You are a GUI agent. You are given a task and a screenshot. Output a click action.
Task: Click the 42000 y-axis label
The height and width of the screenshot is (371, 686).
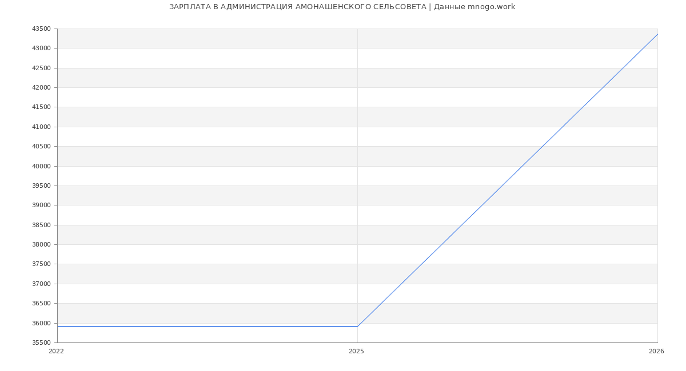pyautogui.click(x=41, y=88)
